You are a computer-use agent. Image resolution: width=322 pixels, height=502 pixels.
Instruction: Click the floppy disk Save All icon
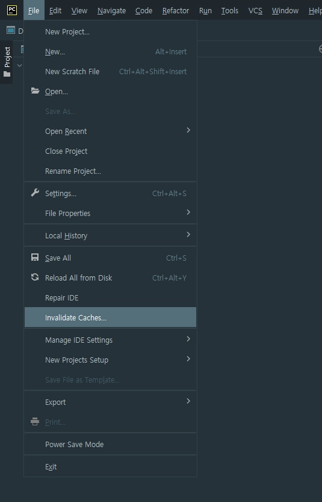pyautogui.click(x=35, y=258)
